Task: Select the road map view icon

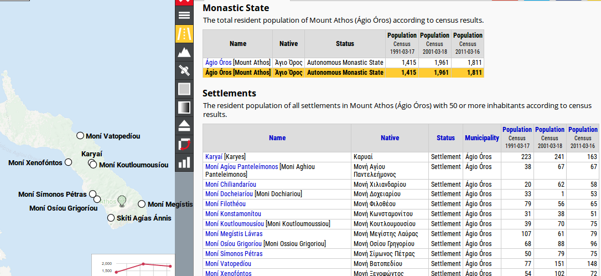Action: pyautogui.click(x=184, y=34)
